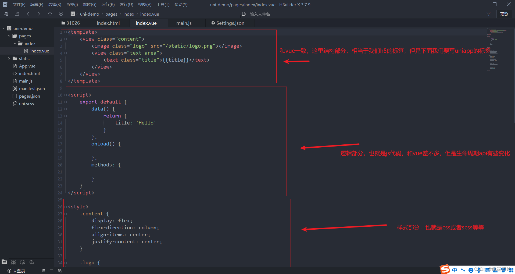Fold the template block at line 1

[x=65, y=32]
